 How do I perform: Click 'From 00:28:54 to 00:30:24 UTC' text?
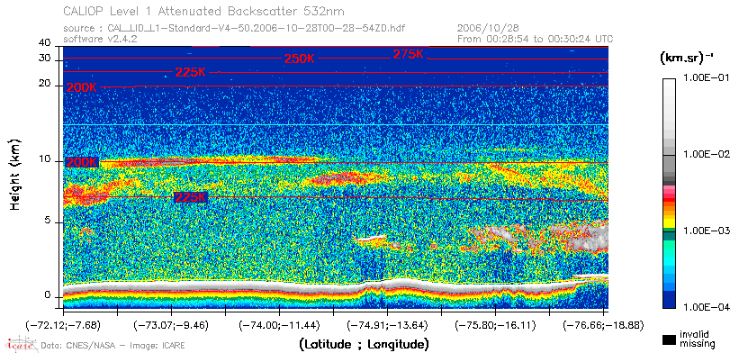[x=536, y=39]
